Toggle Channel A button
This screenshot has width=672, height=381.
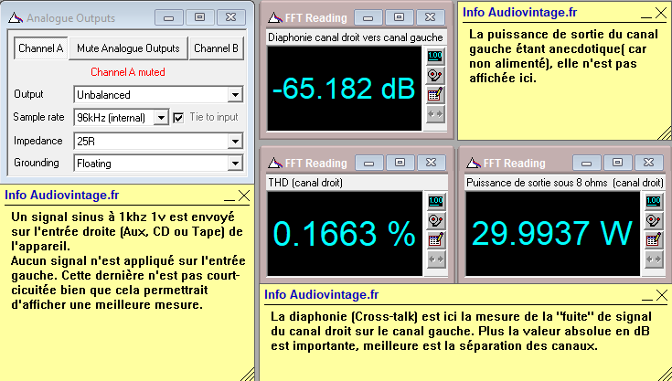[41, 48]
